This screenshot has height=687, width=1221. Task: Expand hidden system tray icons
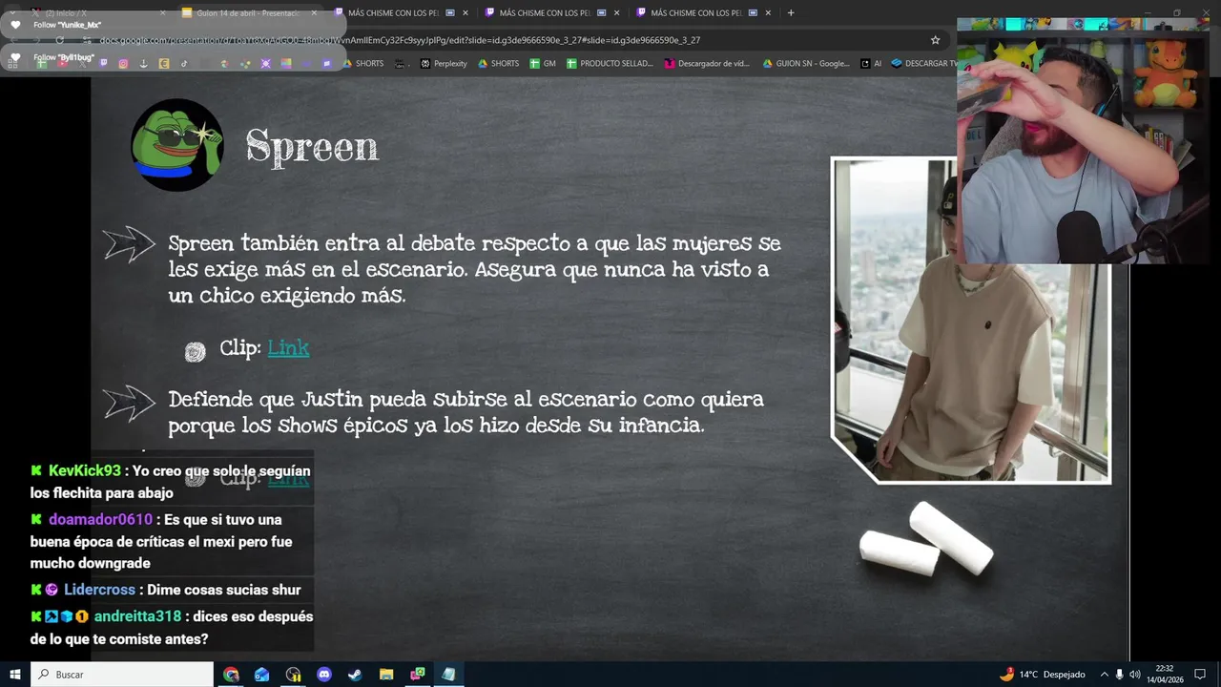click(1105, 674)
